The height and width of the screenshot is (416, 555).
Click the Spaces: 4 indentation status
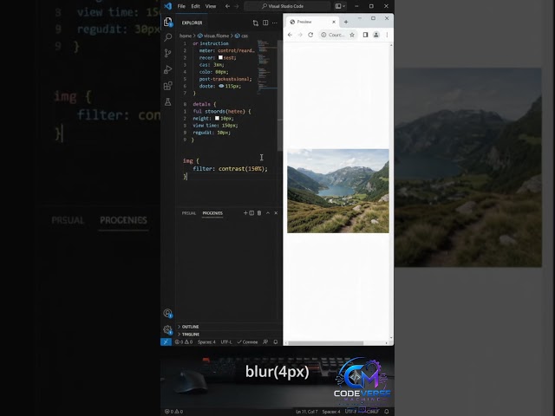(x=206, y=341)
